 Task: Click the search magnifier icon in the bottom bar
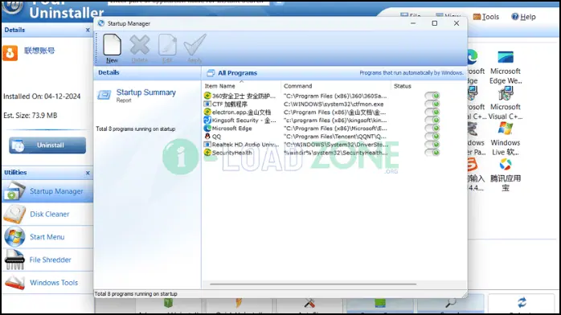tap(450, 303)
